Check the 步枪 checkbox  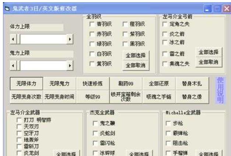(168, 123)
